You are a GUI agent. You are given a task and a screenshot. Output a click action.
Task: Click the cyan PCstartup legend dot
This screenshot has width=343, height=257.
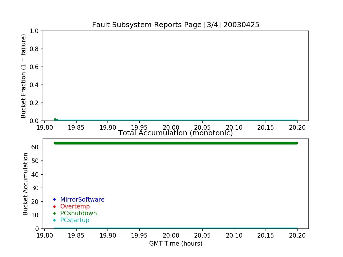55,220
